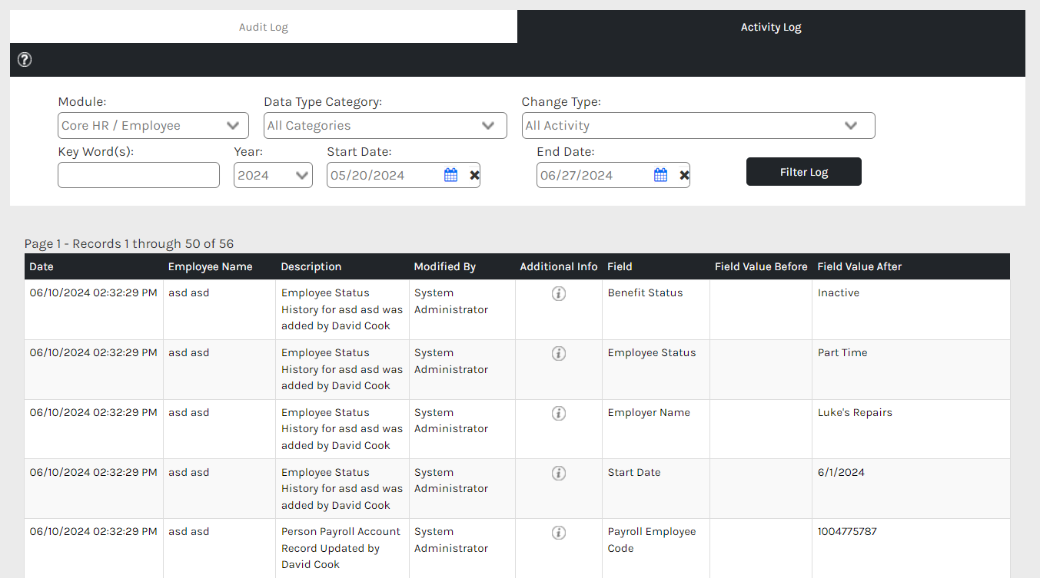Image resolution: width=1040 pixels, height=578 pixels.
Task: Select the '1004775787' value cell
Action: (911, 548)
